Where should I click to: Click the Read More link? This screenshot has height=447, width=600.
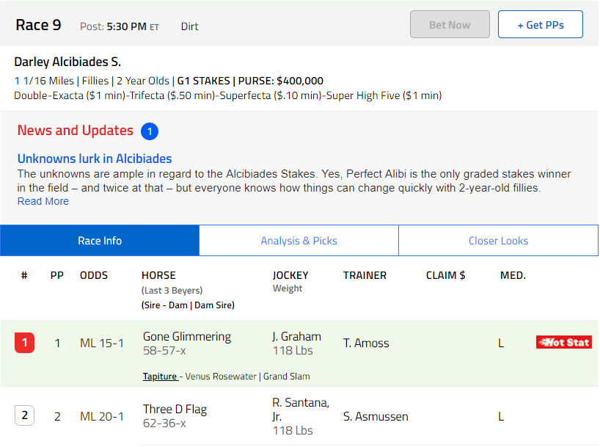coord(43,201)
